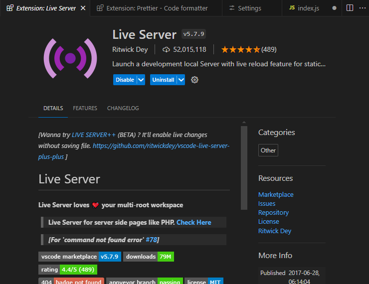369x284 pixels.
Task: Open the Marketplace resource link
Action: (276, 195)
